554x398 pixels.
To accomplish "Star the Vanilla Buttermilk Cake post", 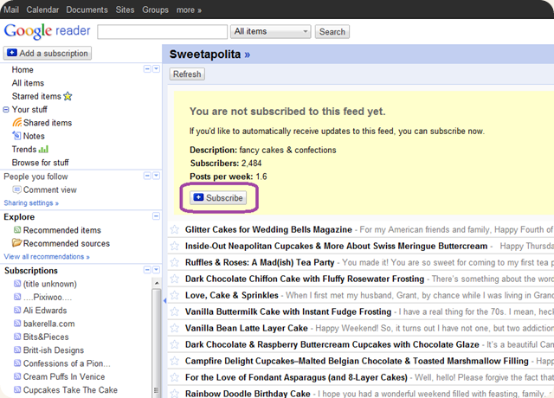I will click(x=175, y=311).
